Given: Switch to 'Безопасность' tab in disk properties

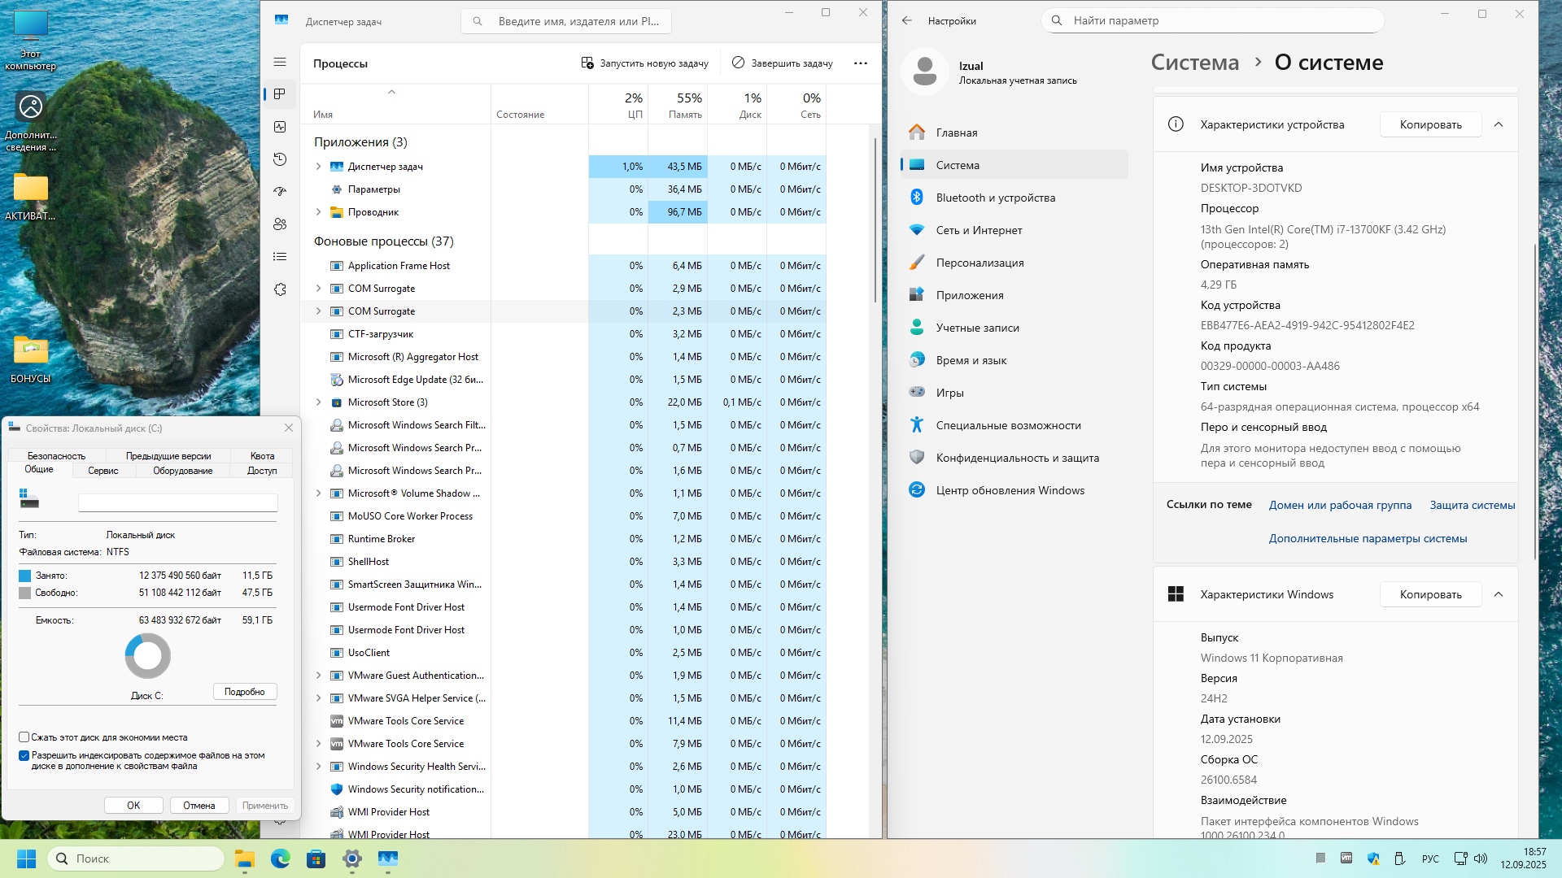Looking at the screenshot, I should [x=56, y=456].
